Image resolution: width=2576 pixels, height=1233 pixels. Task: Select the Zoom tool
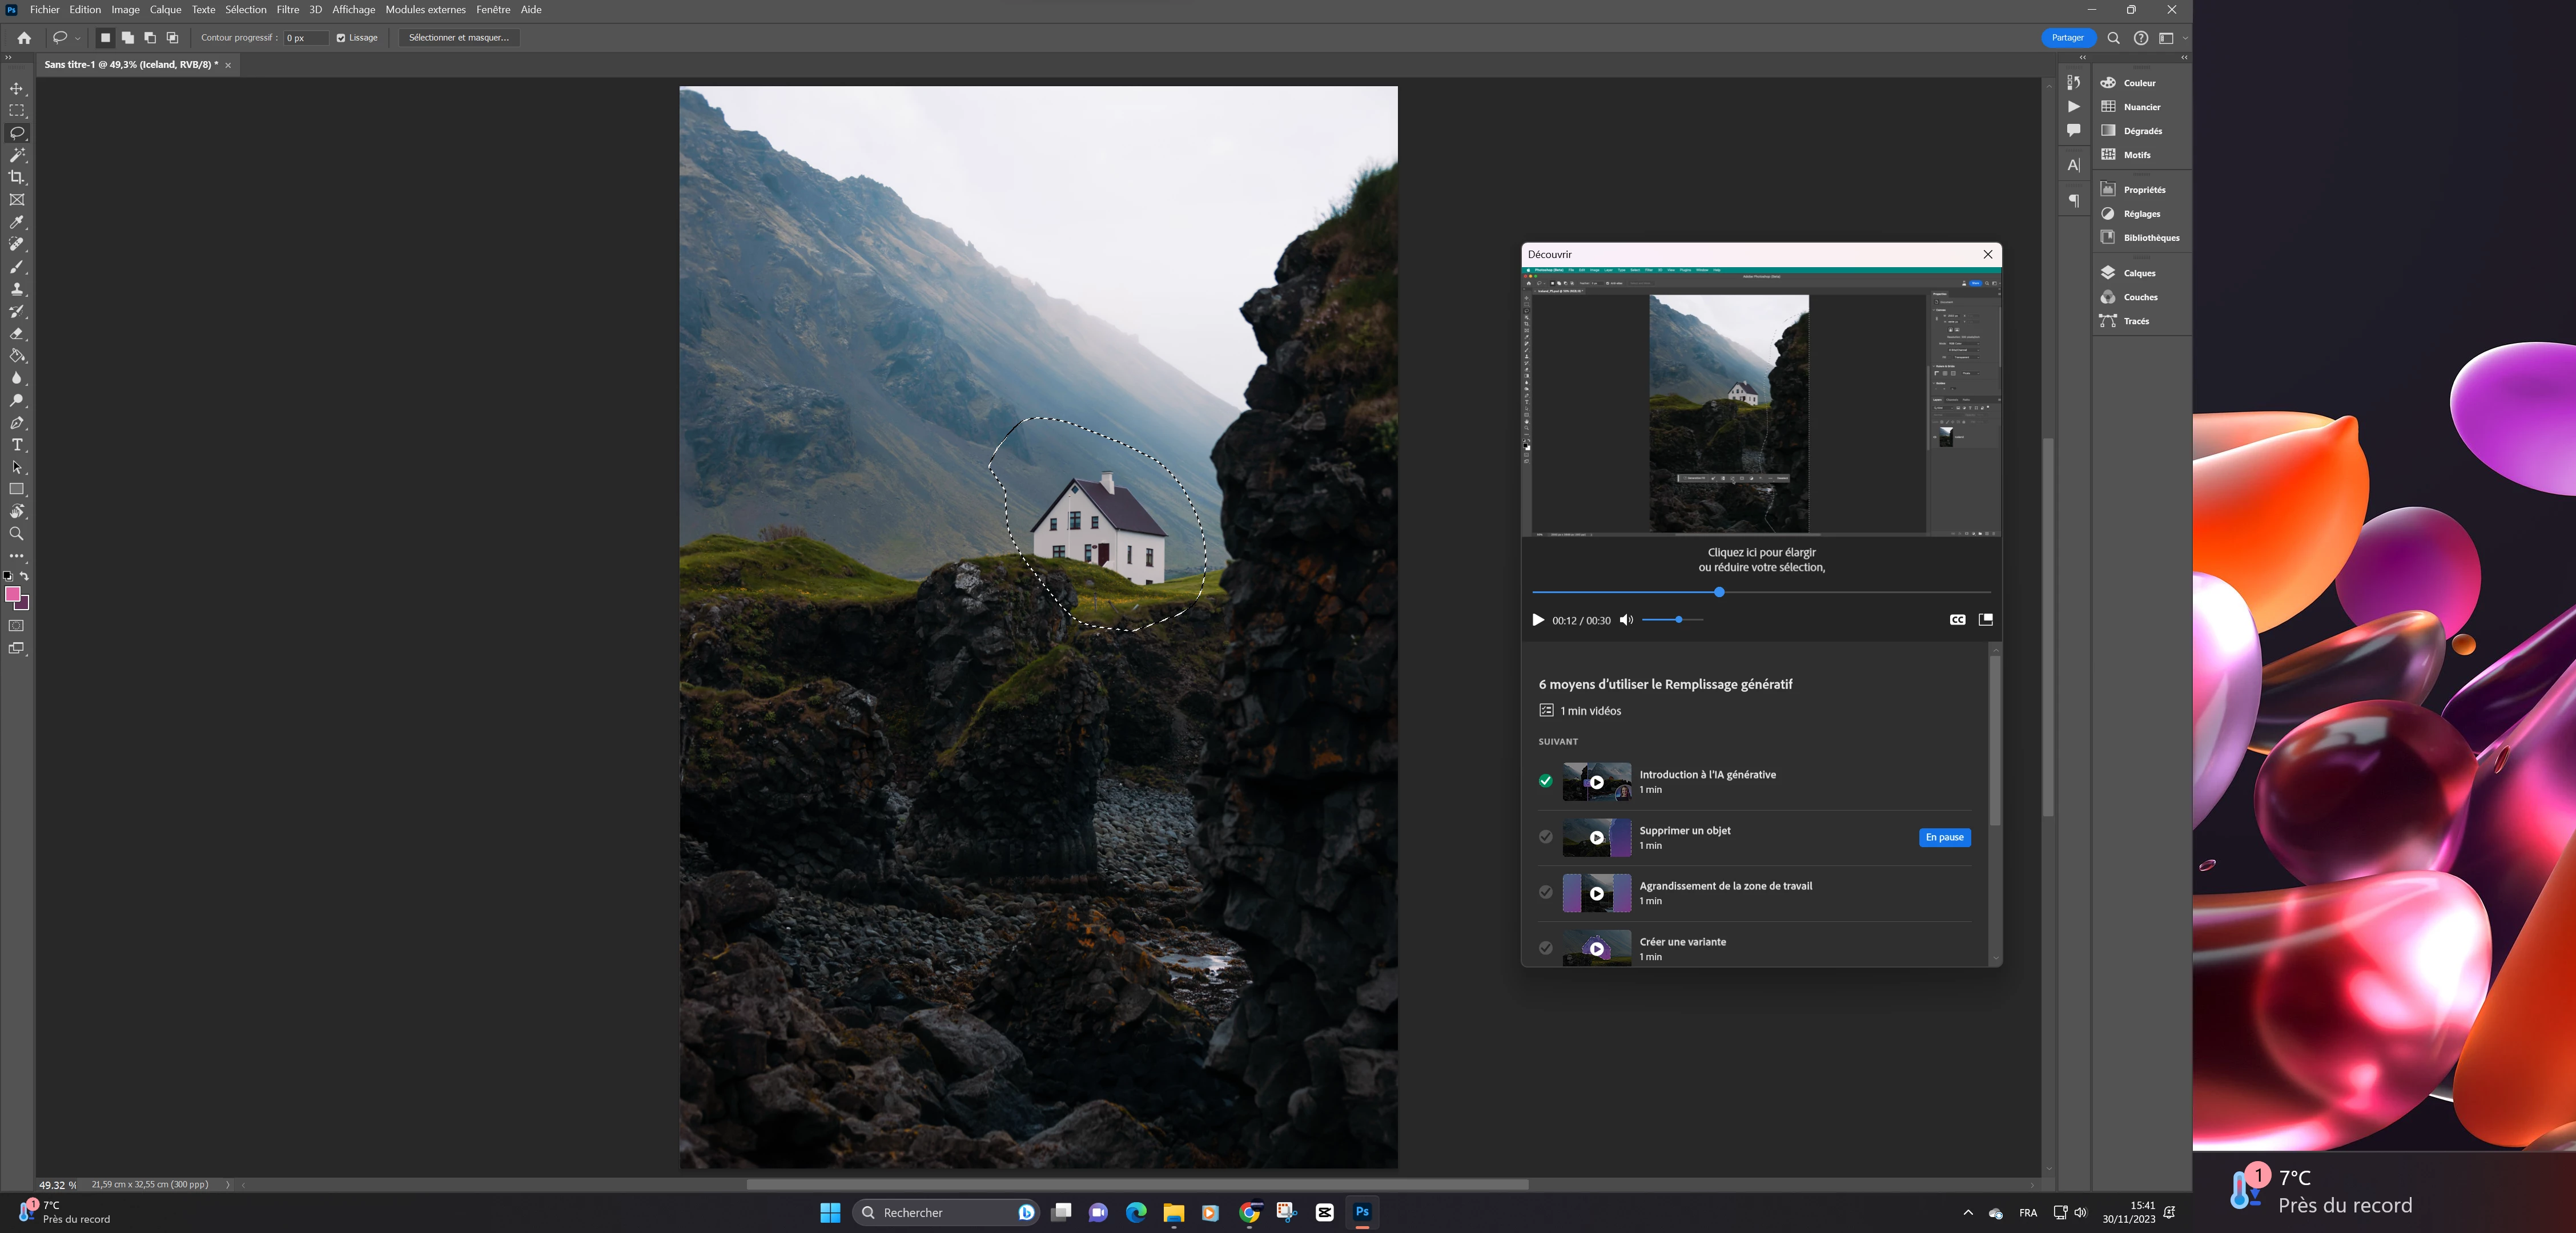click(x=17, y=534)
